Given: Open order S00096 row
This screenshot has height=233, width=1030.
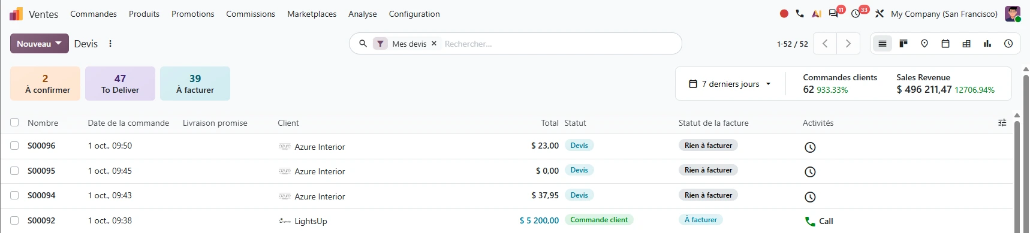Looking at the screenshot, I should (507, 146).
